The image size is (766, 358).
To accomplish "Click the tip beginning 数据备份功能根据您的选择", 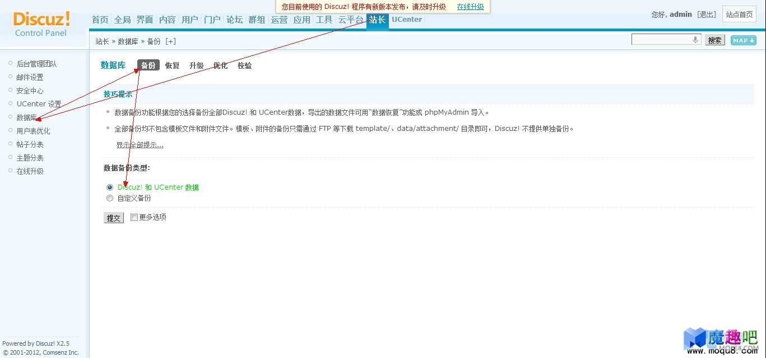I will tap(301, 112).
